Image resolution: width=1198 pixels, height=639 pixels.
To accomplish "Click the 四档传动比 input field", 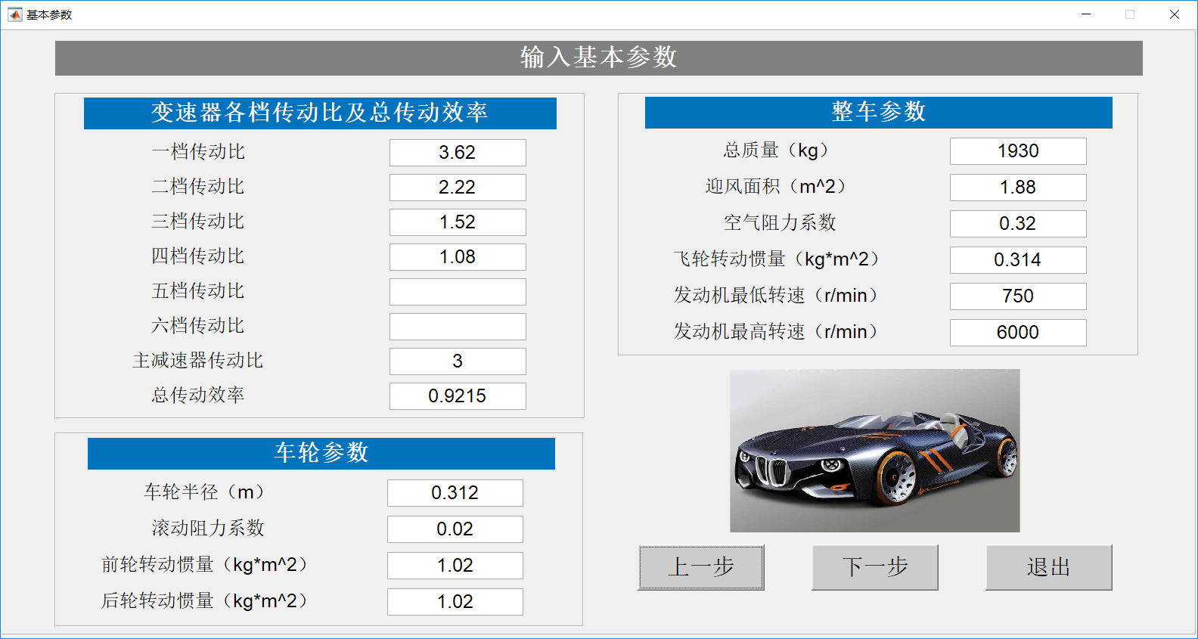I will [x=458, y=257].
